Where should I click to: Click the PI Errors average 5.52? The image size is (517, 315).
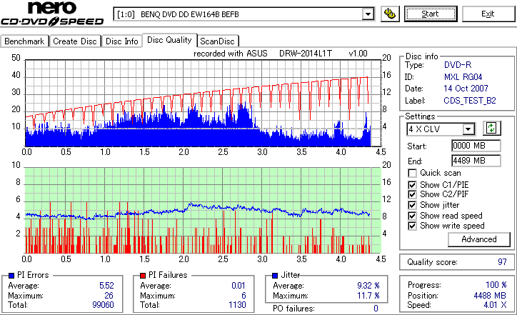[x=106, y=285]
